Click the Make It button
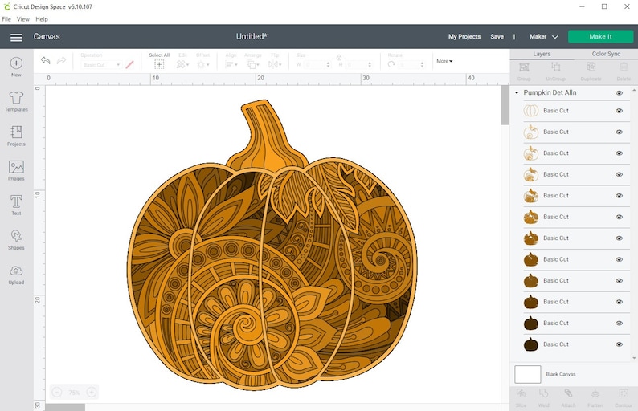Viewport: 638px width, 411px height. 600,37
